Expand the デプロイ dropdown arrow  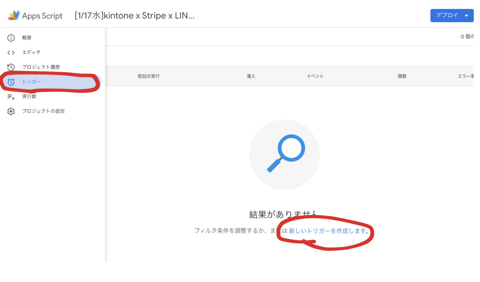coord(467,15)
